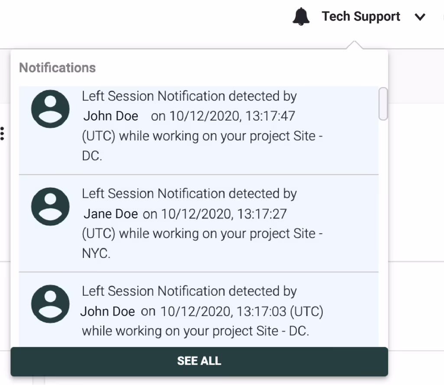The height and width of the screenshot is (385, 444).
Task: Open the Tech Support user menu label
Action: (x=361, y=16)
